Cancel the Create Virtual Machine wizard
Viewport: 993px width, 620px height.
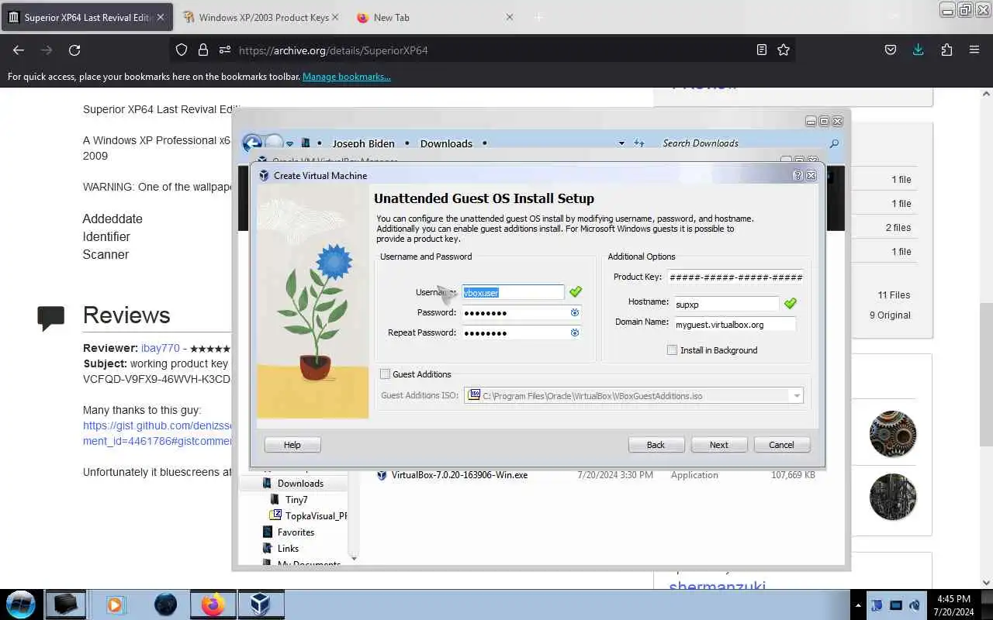click(x=781, y=445)
